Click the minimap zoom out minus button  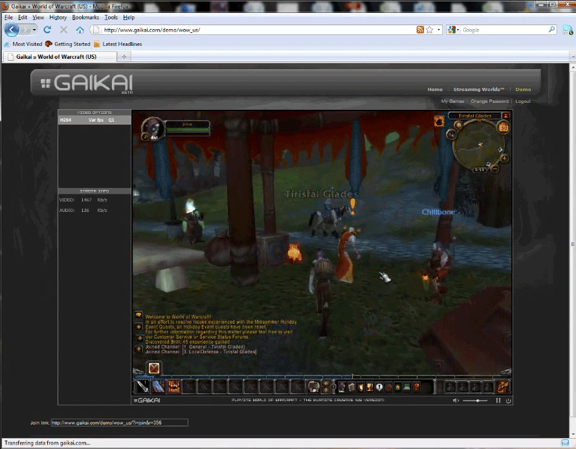click(493, 169)
